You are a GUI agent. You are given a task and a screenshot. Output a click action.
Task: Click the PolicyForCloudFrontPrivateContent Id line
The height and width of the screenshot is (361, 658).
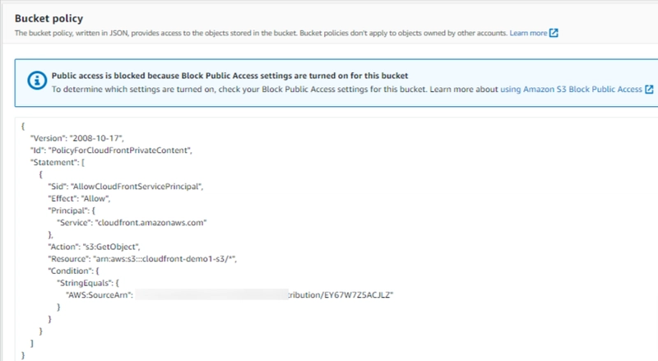(111, 150)
